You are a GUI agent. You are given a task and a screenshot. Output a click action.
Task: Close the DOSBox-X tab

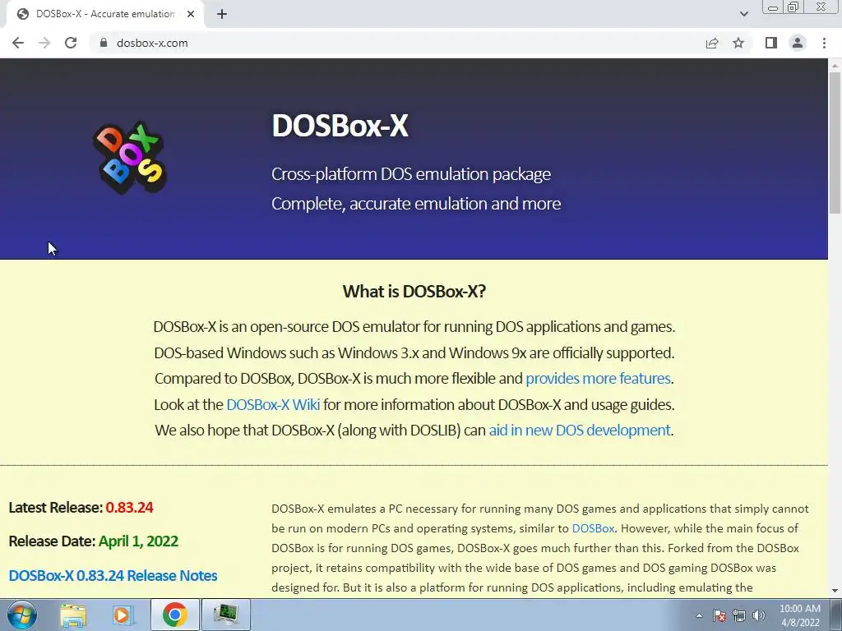point(191,14)
